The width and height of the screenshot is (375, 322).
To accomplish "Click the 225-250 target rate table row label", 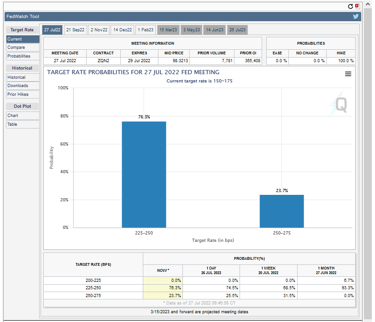I will tap(93, 288).
